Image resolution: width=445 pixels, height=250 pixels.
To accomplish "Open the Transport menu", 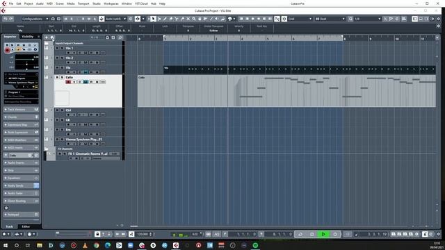I will point(83,3).
